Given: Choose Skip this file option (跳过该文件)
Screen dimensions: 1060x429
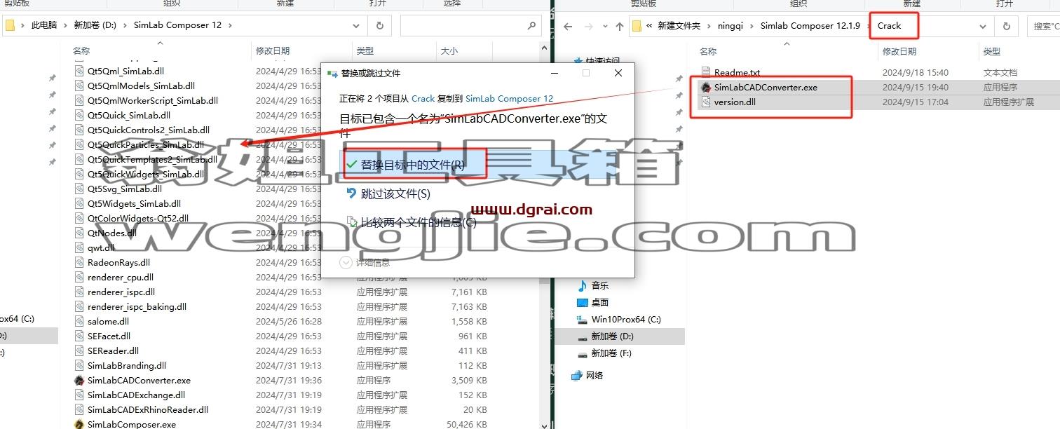Looking at the screenshot, I should click(x=395, y=193).
